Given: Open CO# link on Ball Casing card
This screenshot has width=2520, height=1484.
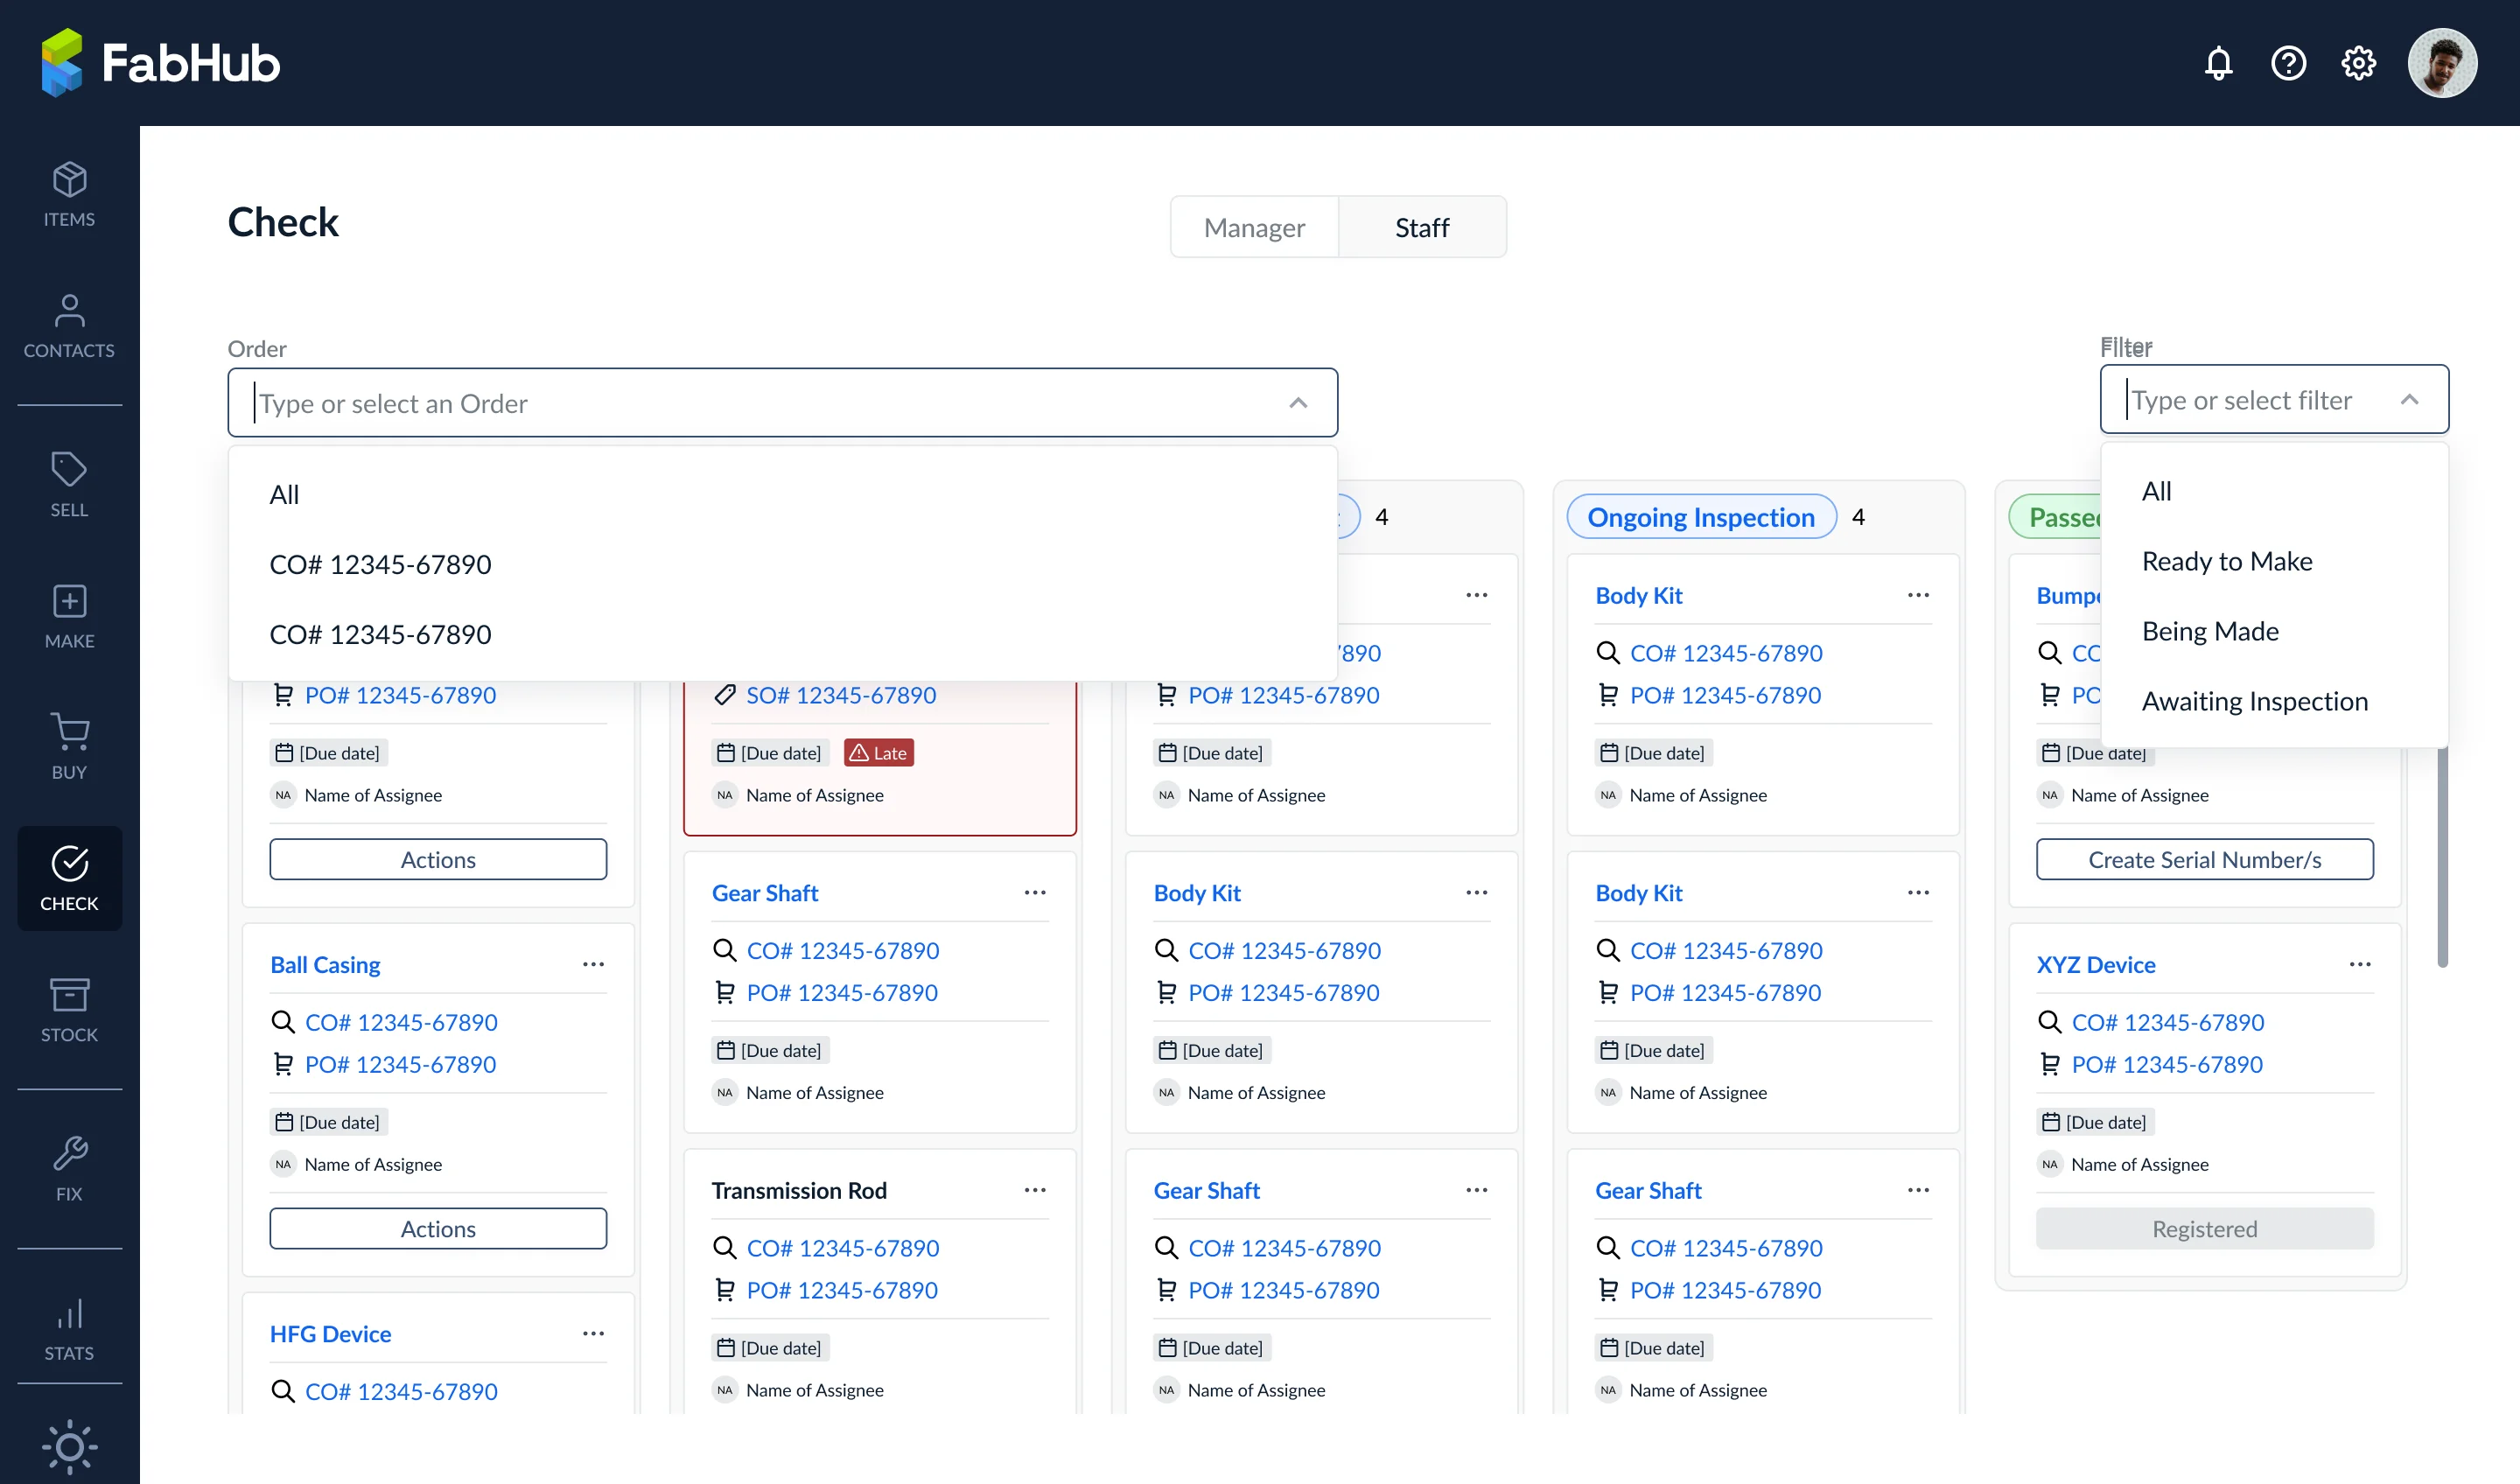Looking at the screenshot, I should tap(401, 1022).
